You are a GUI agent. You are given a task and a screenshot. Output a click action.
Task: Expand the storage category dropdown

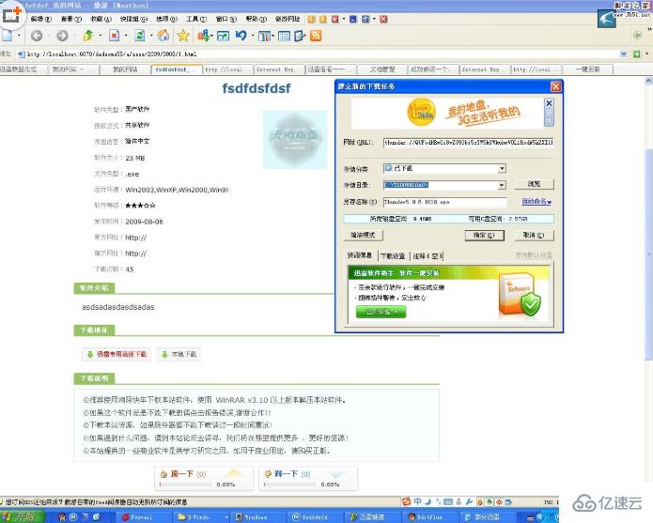[x=502, y=168]
